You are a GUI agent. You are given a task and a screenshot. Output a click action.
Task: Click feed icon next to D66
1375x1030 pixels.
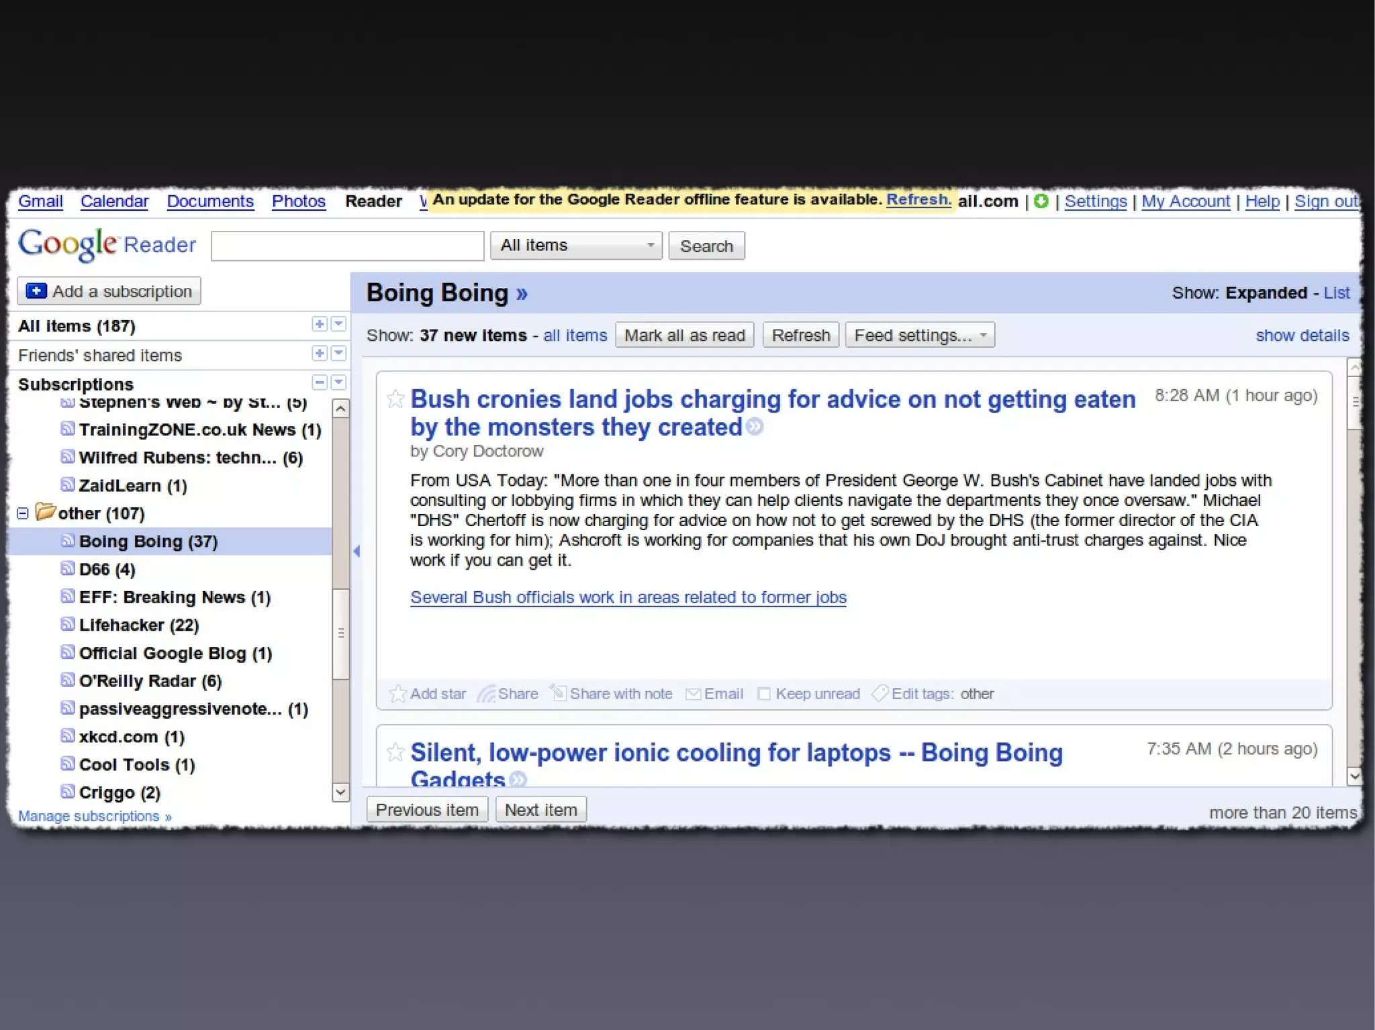coord(67,568)
